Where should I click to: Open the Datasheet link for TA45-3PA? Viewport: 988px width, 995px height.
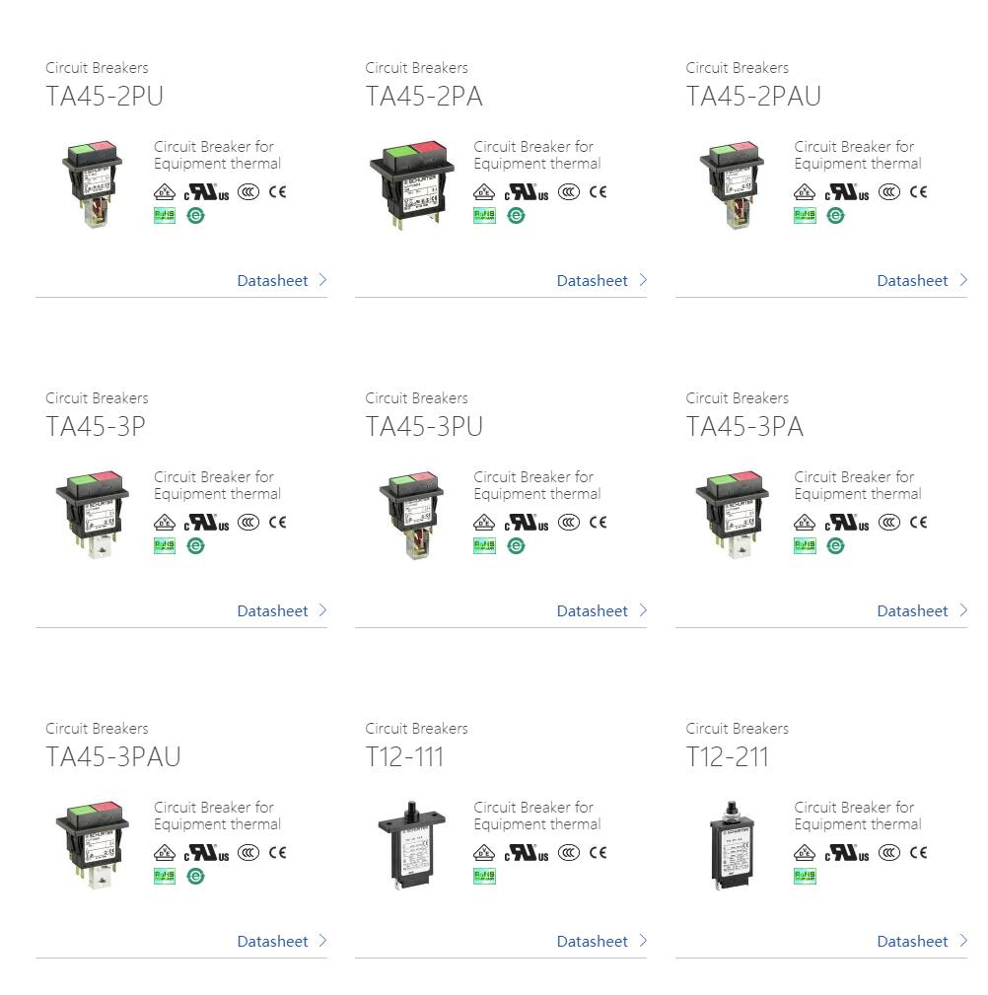tap(912, 611)
